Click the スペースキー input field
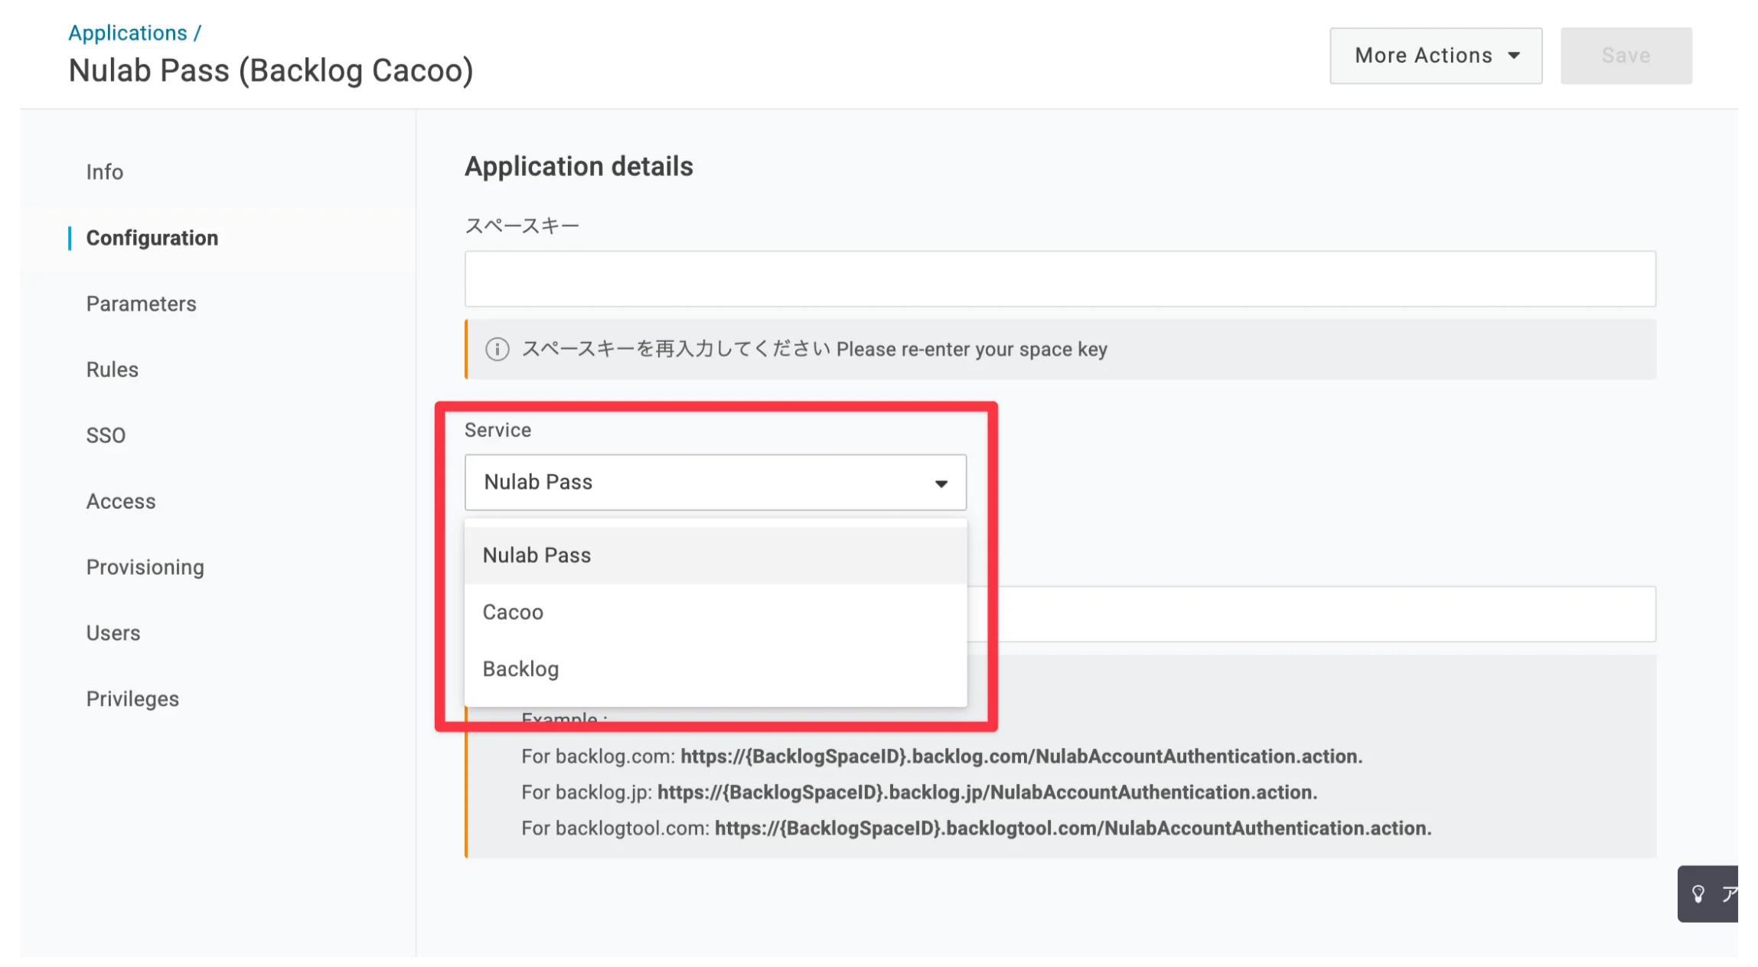 pyautogui.click(x=1060, y=279)
